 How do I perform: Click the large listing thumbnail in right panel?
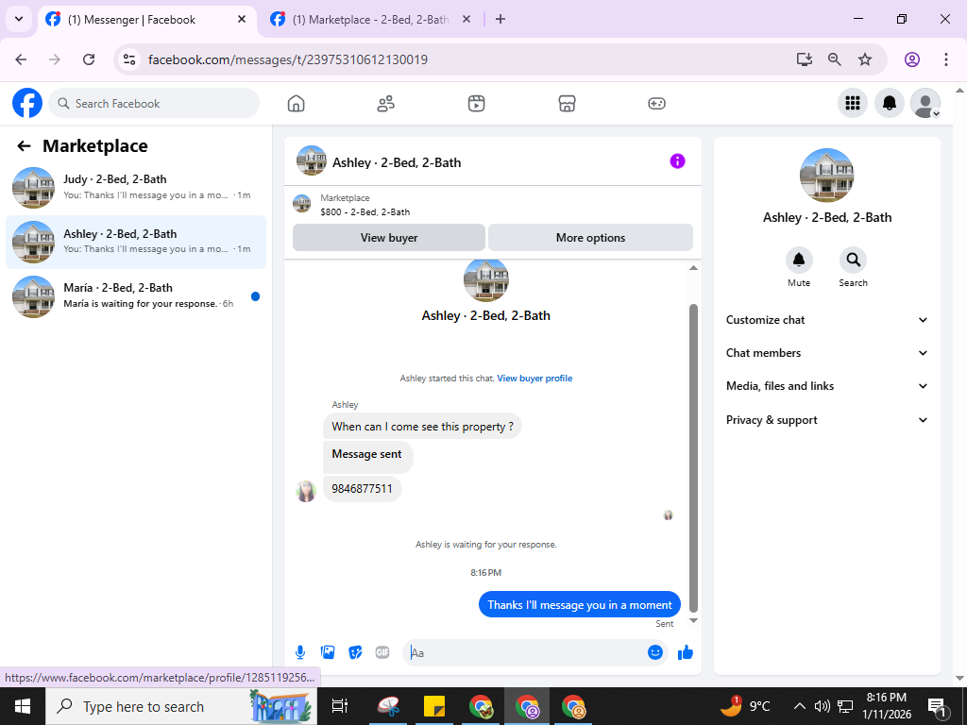[x=826, y=175]
